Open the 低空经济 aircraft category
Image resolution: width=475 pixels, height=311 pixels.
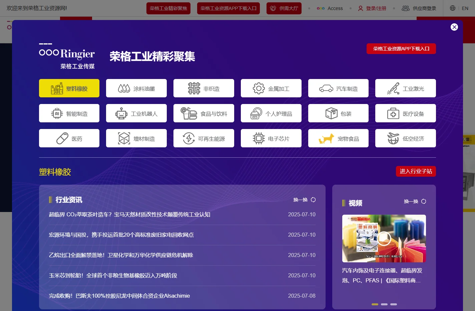point(406,138)
